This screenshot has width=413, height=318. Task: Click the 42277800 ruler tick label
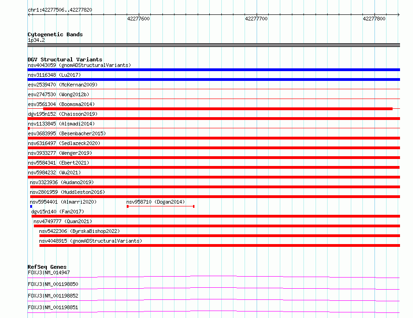[x=374, y=19]
